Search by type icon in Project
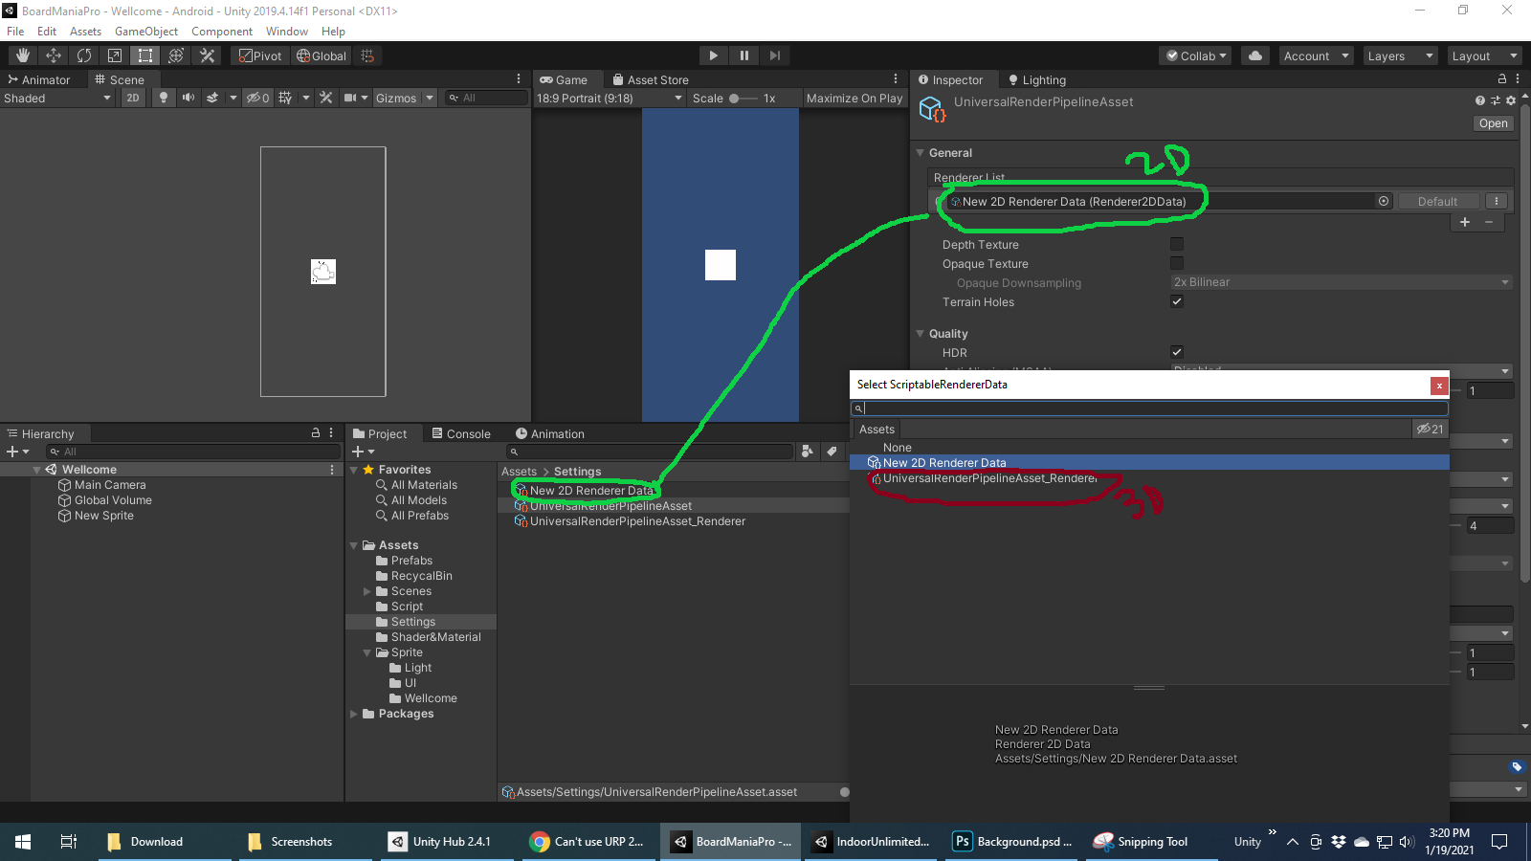This screenshot has height=861, width=1531. coord(808,452)
